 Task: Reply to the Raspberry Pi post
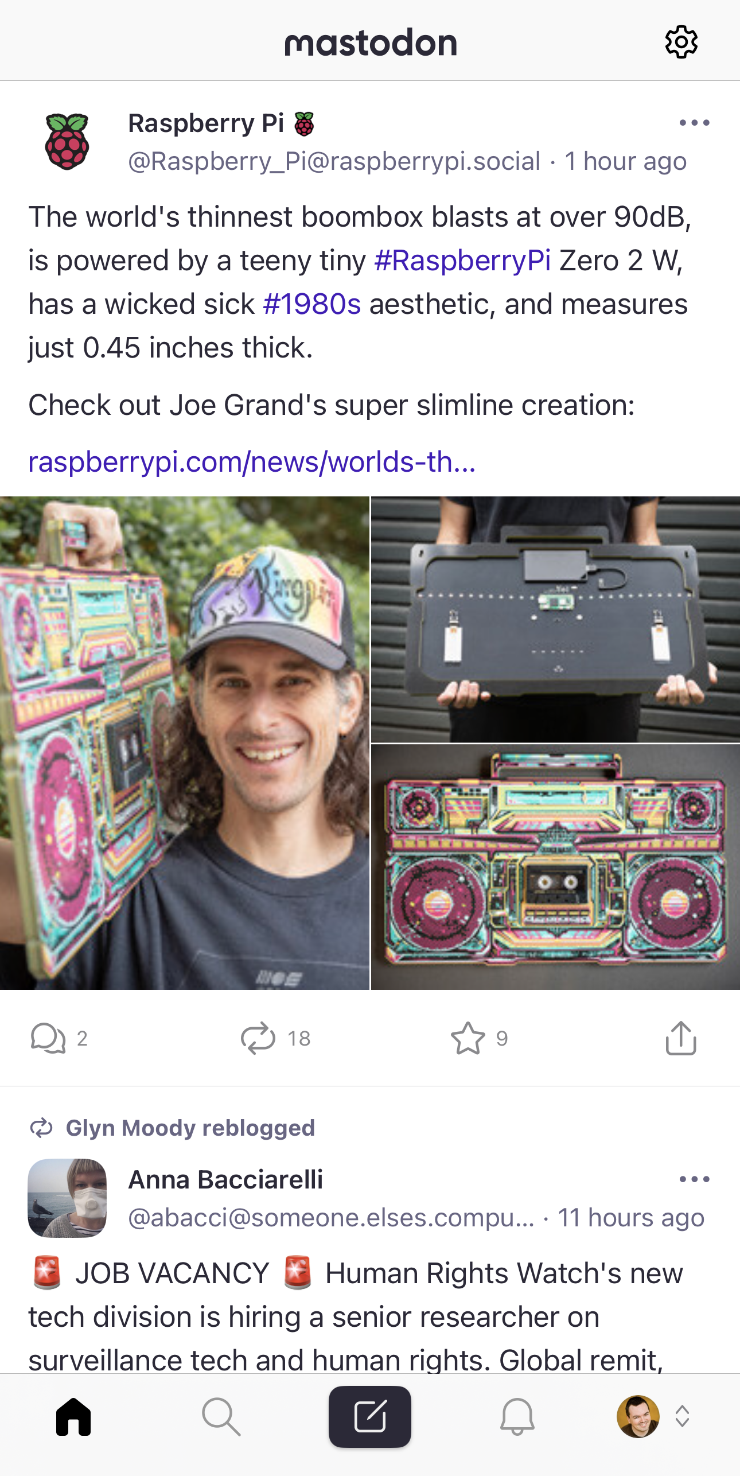click(48, 1038)
